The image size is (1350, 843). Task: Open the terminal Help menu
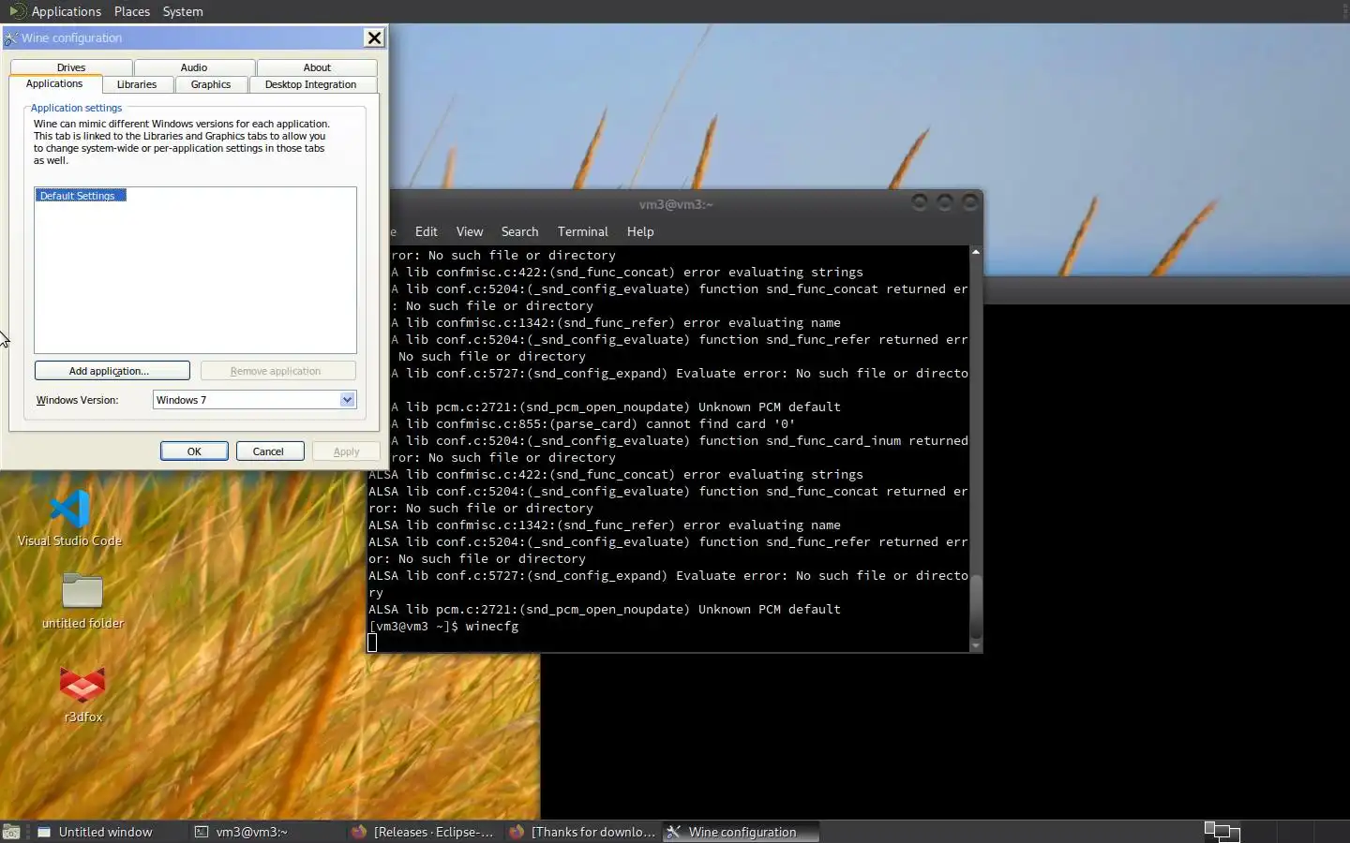pyautogui.click(x=640, y=231)
